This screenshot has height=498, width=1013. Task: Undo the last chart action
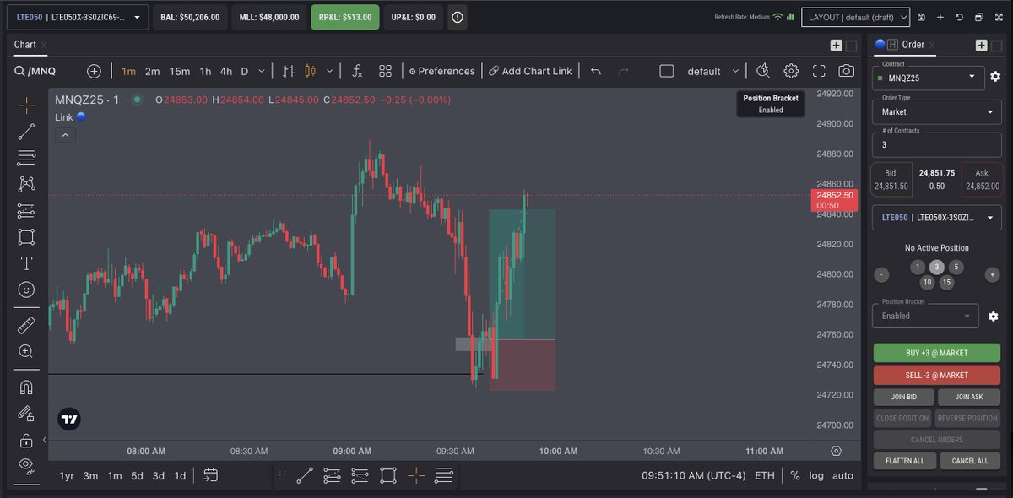(x=596, y=71)
